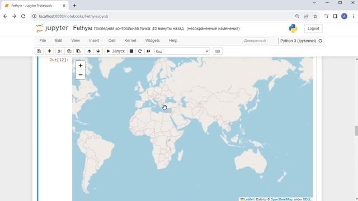
Task: Toggle the browser side panel icon
Action: [335, 16]
